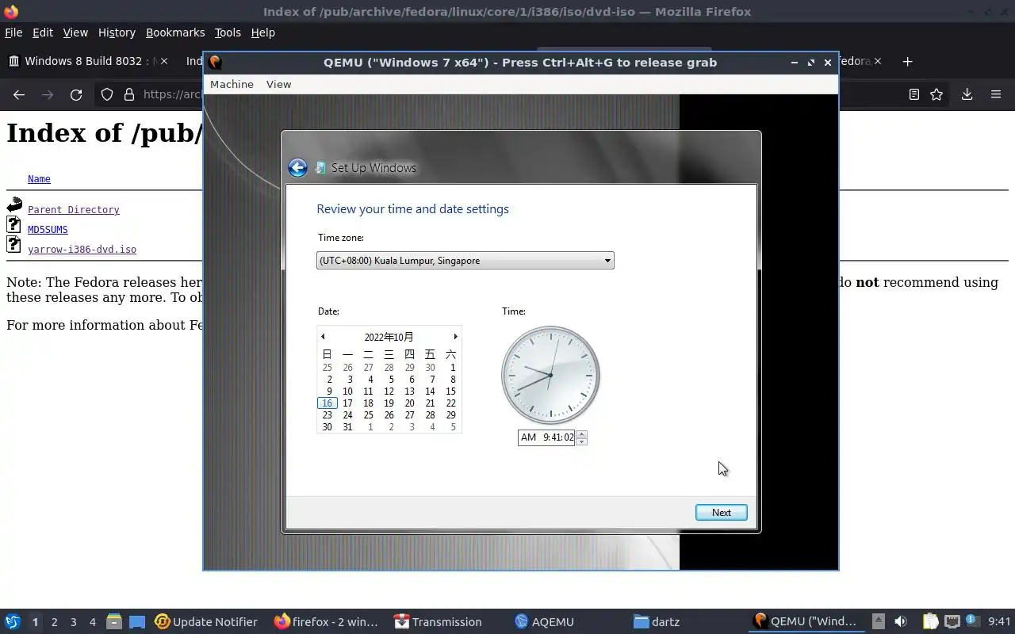
Task: Click the 2022年10月 calendar header
Action: pos(389,337)
